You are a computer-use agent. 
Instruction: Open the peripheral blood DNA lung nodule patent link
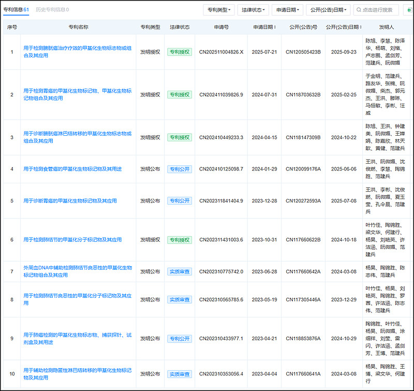(78, 271)
